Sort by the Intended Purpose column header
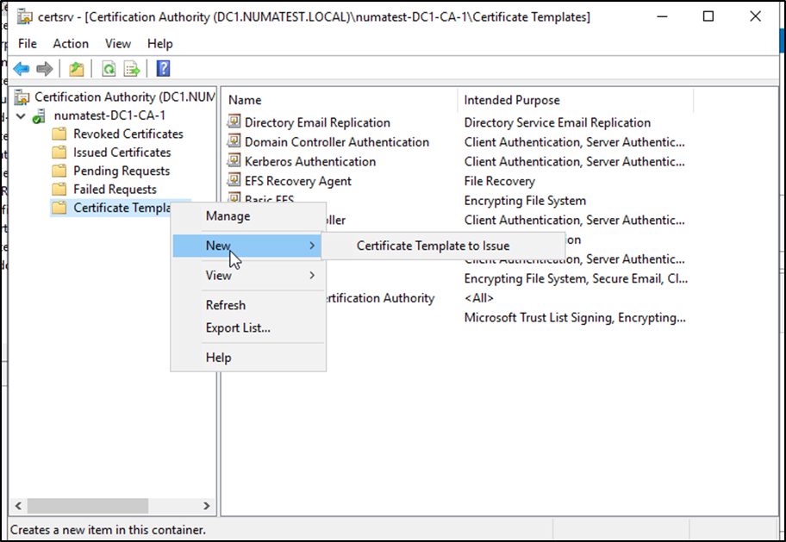The height and width of the screenshot is (542, 786). click(x=512, y=100)
